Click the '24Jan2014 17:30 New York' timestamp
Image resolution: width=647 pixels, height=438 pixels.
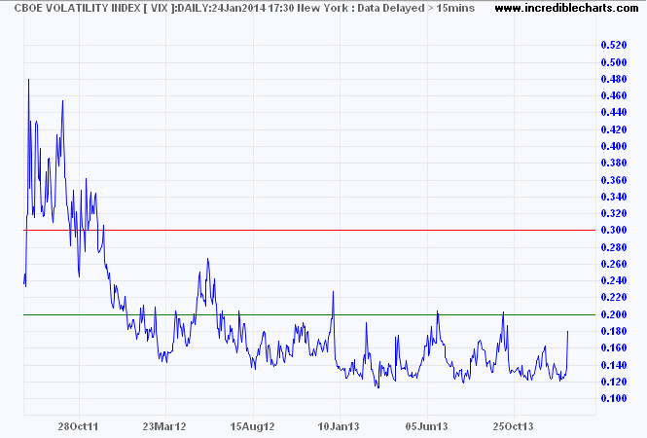[x=279, y=8]
